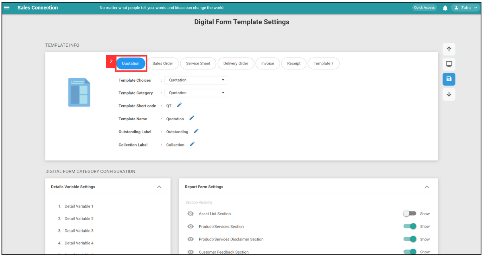The image size is (483, 256).
Task: Collapse the Details Variable Settings panel
Action: [159, 187]
